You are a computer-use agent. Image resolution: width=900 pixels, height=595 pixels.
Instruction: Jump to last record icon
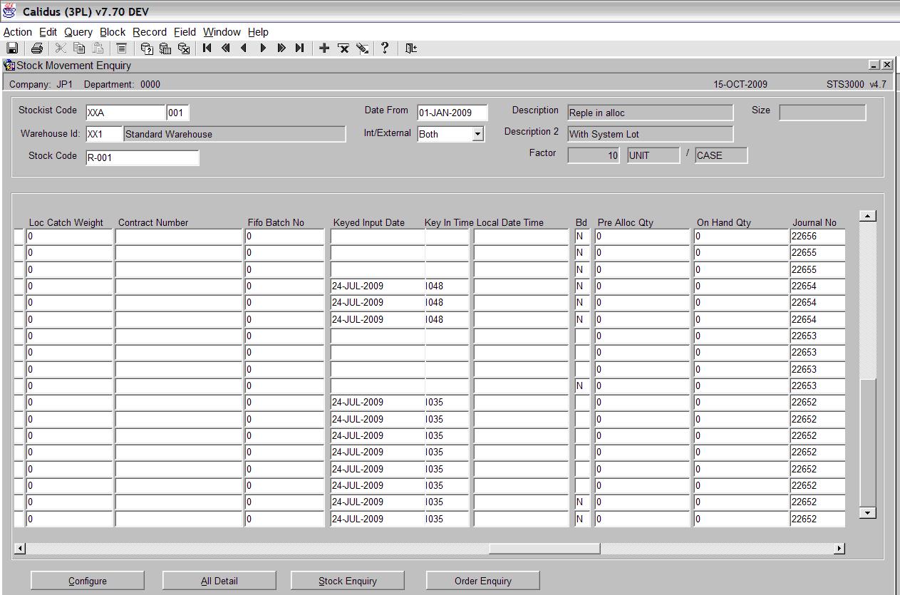click(x=300, y=48)
